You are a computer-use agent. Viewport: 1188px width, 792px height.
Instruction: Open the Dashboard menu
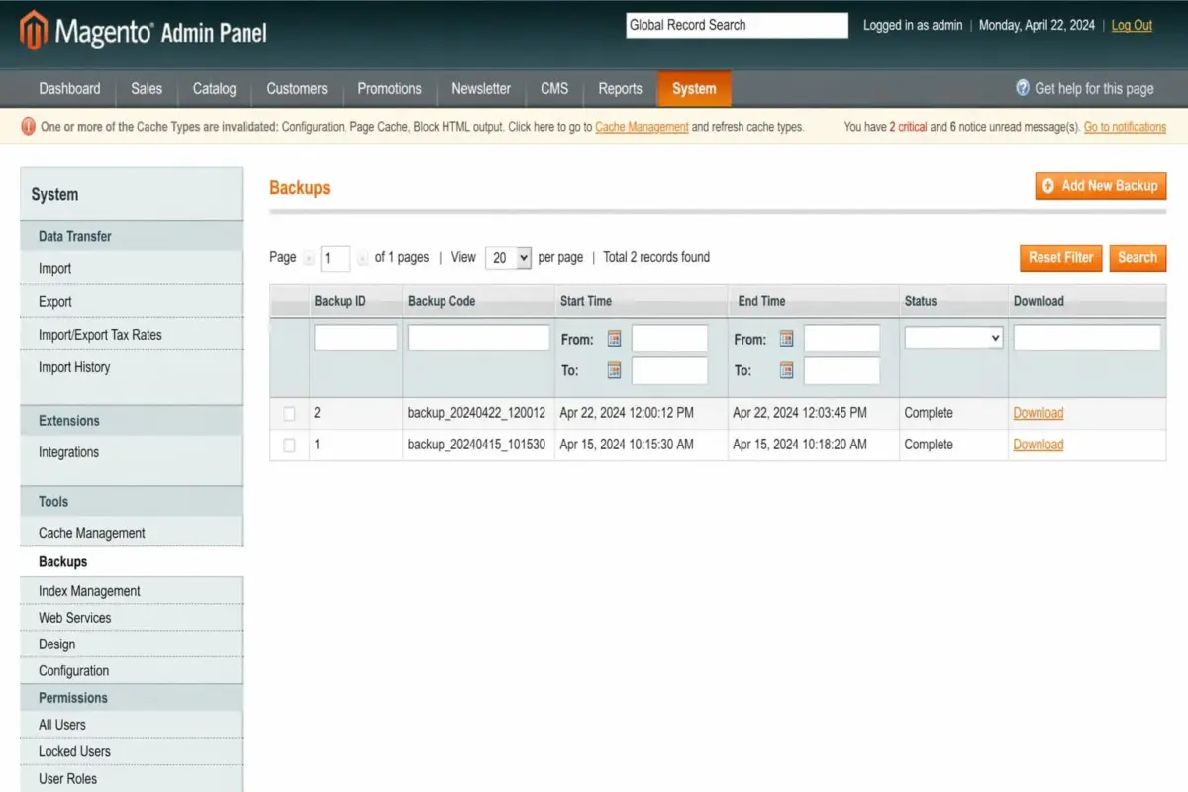(69, 88)
